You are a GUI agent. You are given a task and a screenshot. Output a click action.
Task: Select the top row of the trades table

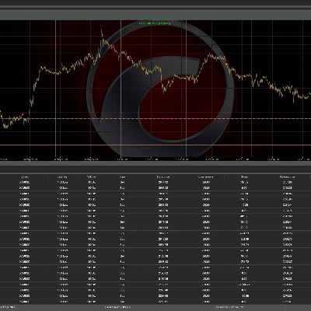coord(155,182)
